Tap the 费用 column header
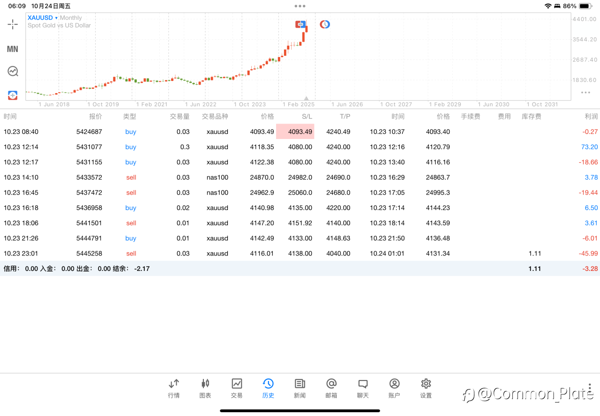 [x=504, y=117]
